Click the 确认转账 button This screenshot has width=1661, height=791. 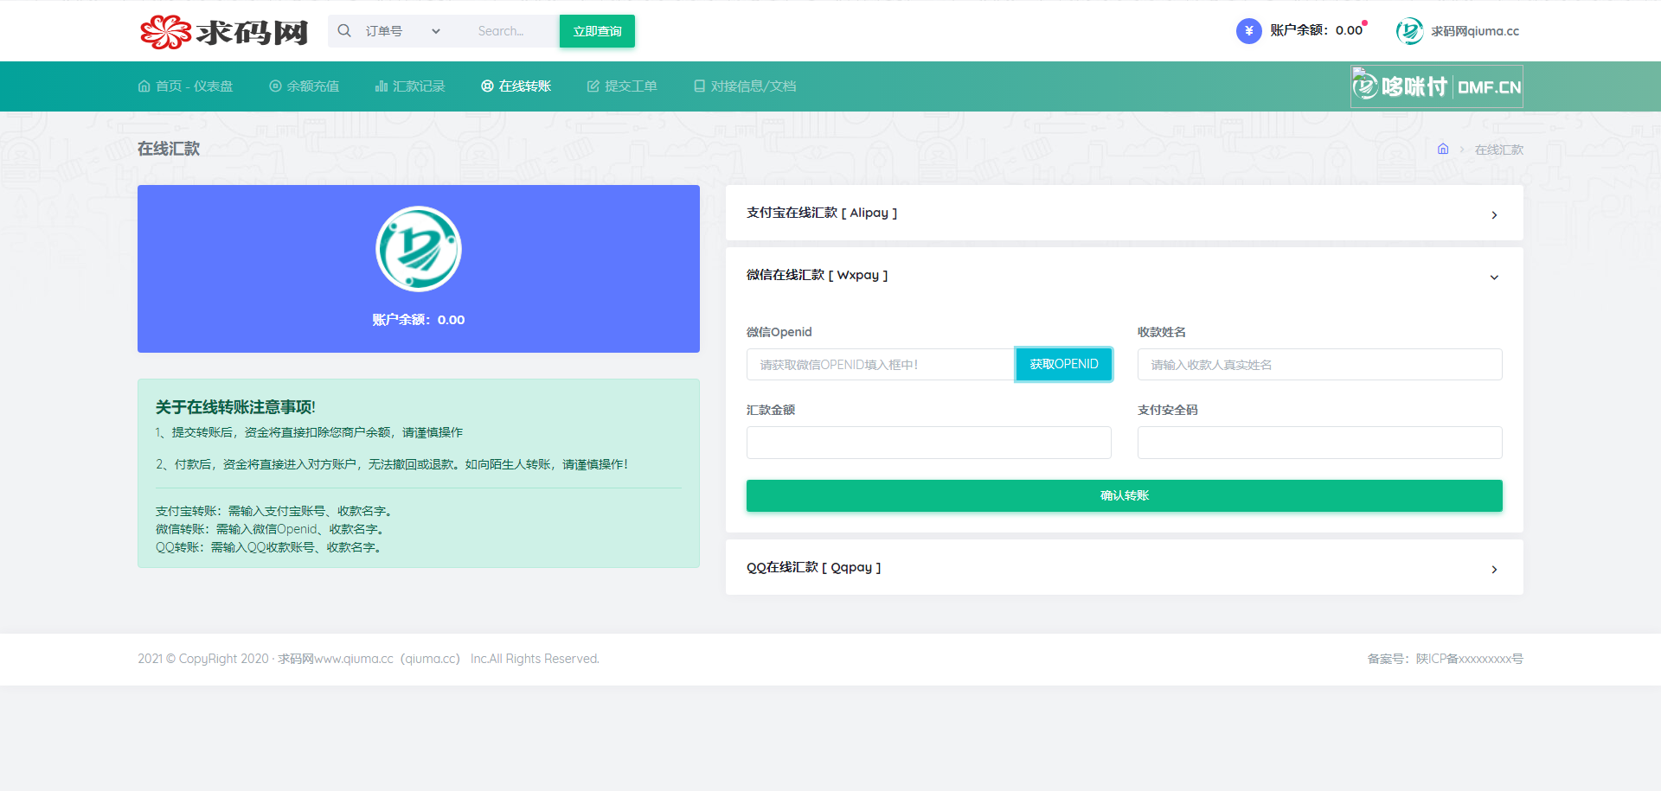coord(1124,495)
